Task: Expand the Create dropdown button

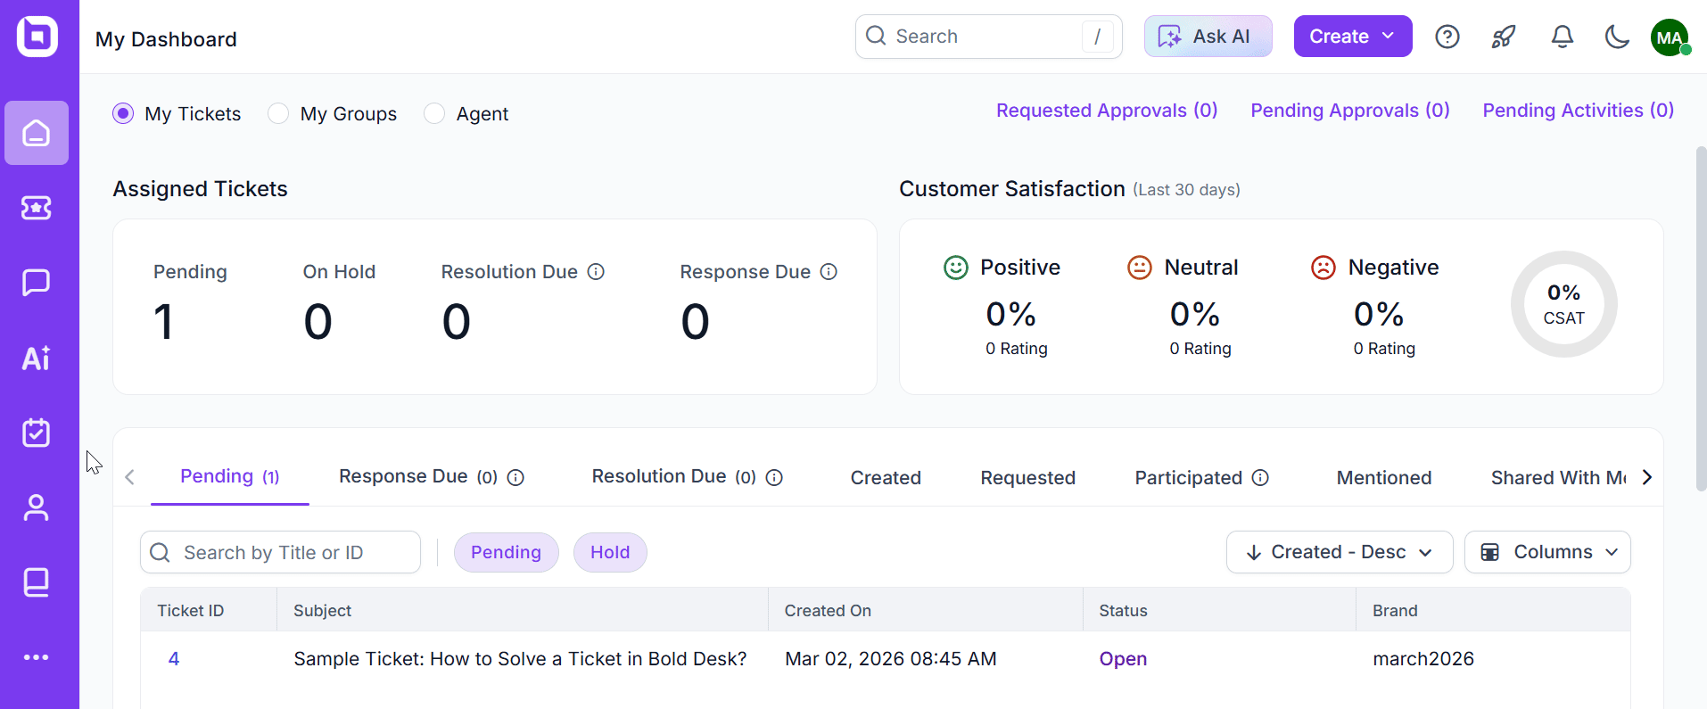Action: pyautogui.click(x=1352, y=37)
